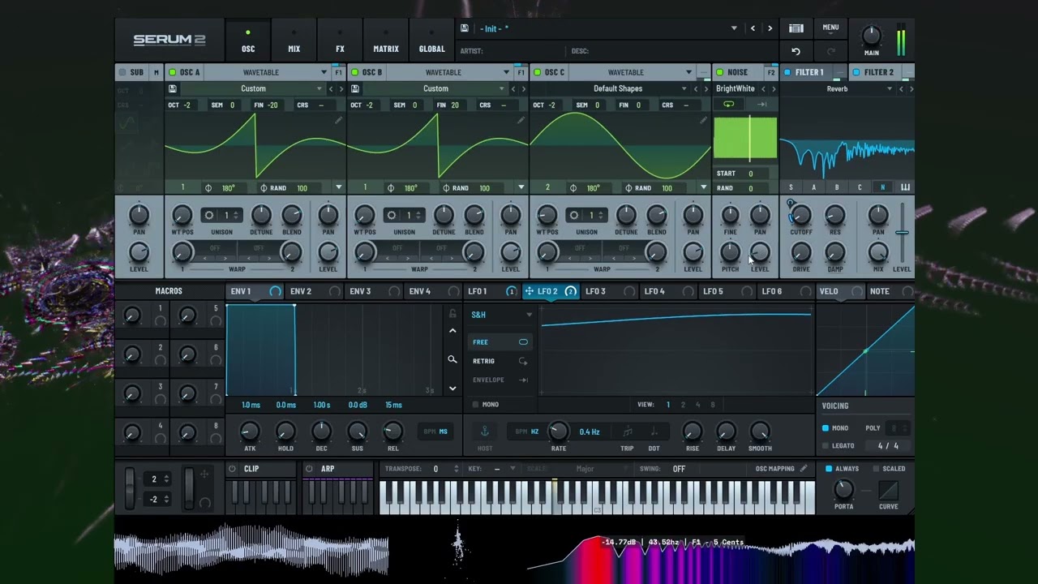The width and height of the screenshot is (1038, 584).
Task: Click the envelope zoom magnifier icon
Action: click(453, 359)
